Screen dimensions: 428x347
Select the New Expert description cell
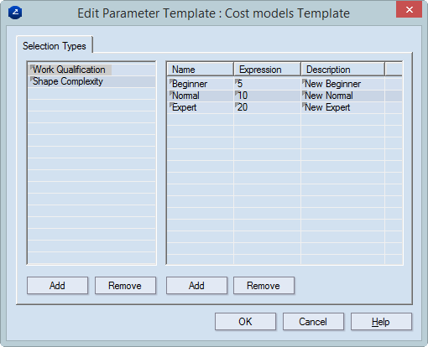343,107
